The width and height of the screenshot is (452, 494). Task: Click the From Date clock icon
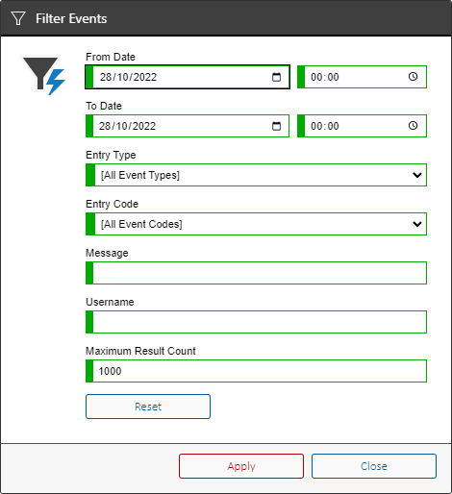[x=413, y=77]
